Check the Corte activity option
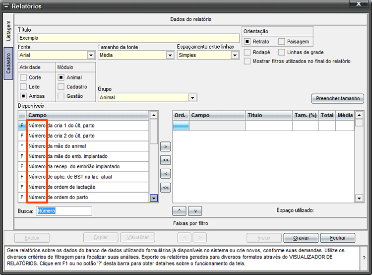The image size is (372, 275). 23,77
